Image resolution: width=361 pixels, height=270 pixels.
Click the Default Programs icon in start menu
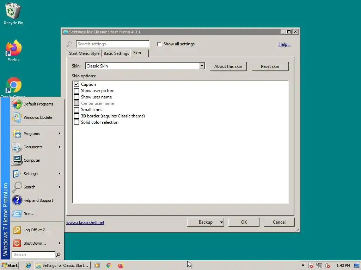tap(17, 104)
